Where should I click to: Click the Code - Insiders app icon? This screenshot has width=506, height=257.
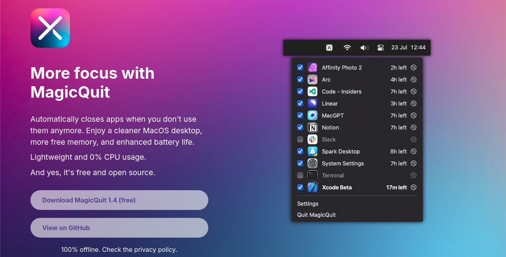pos(312,91)
